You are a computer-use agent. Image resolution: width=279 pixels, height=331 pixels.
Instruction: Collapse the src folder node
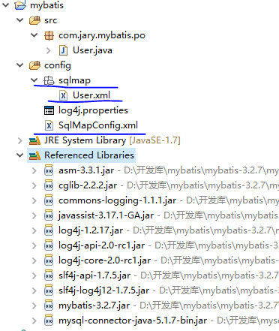19,20
